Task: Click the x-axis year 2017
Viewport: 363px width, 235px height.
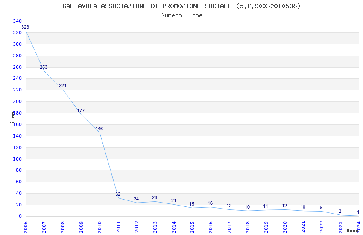Action: pyautogui.click(x=229, y=227)
